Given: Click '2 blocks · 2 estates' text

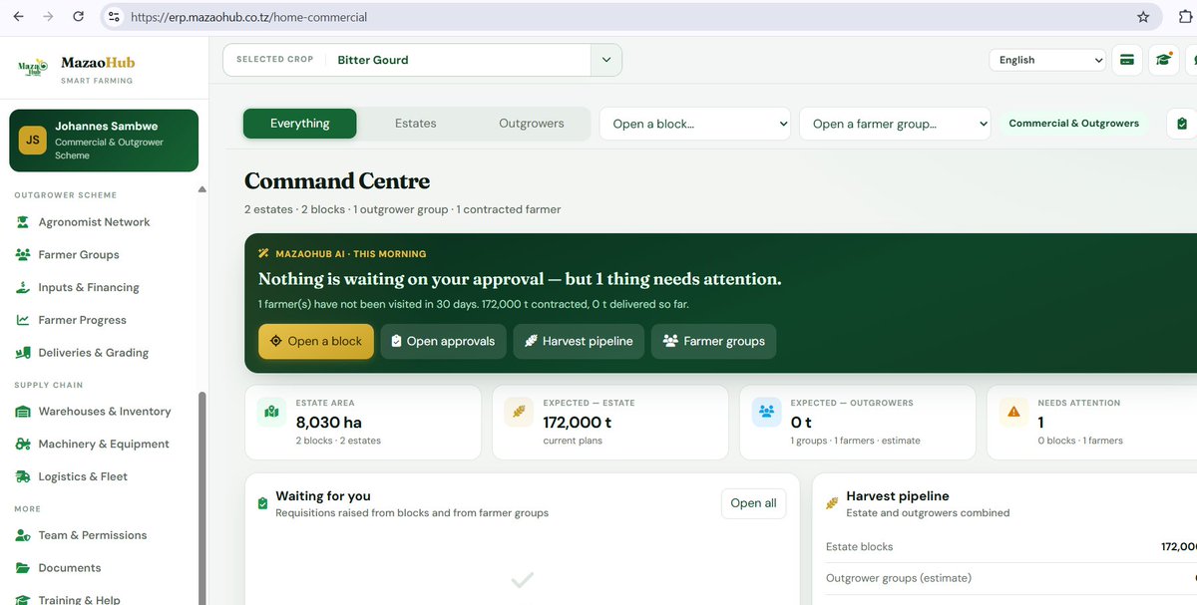Looking at the screenshot, I should pyautogui.click(x=338, y=441).
